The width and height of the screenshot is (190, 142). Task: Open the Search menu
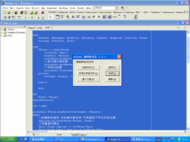[20, 8]
